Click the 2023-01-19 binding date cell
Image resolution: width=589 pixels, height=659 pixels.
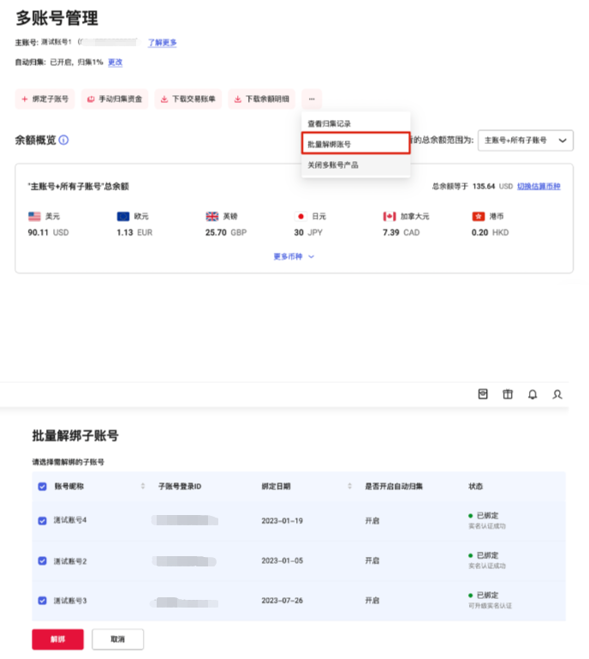(x=283, y=521)
